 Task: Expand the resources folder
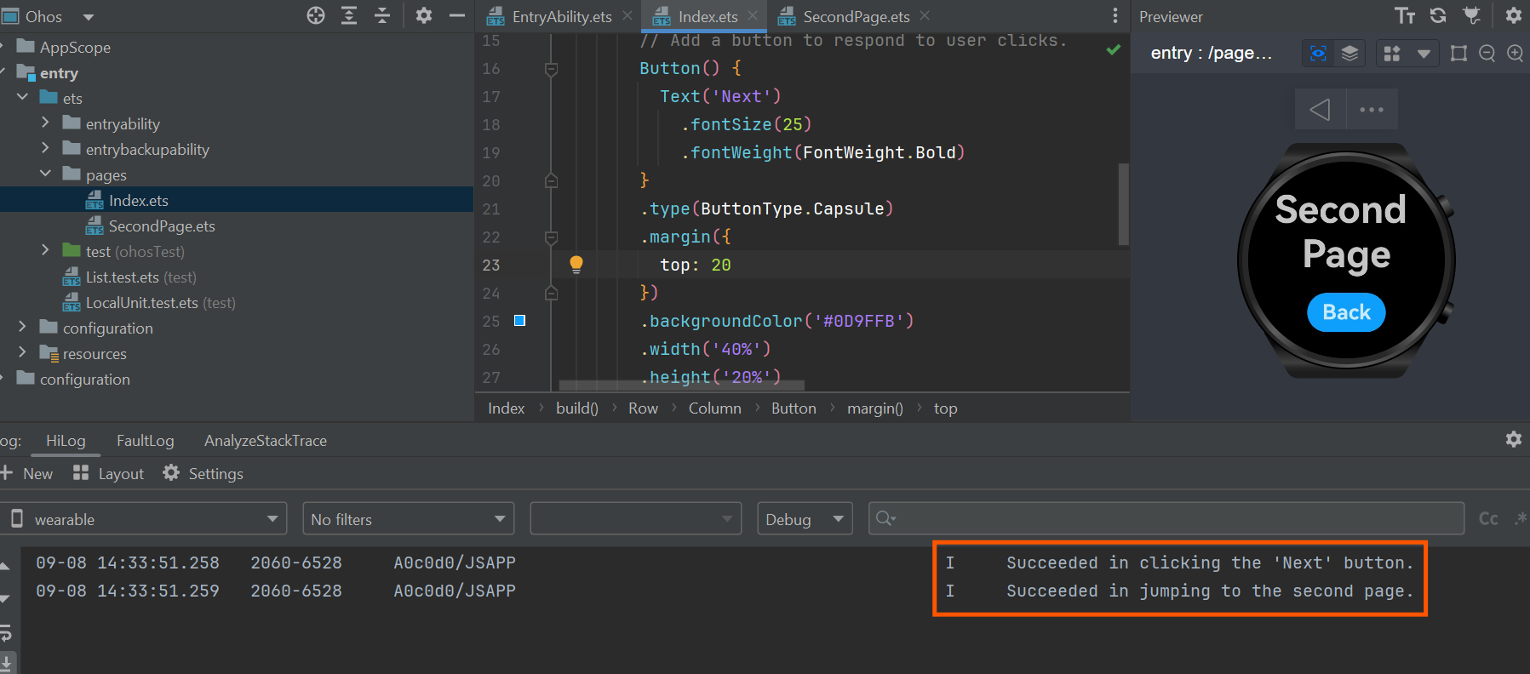(x=22, y=353)
